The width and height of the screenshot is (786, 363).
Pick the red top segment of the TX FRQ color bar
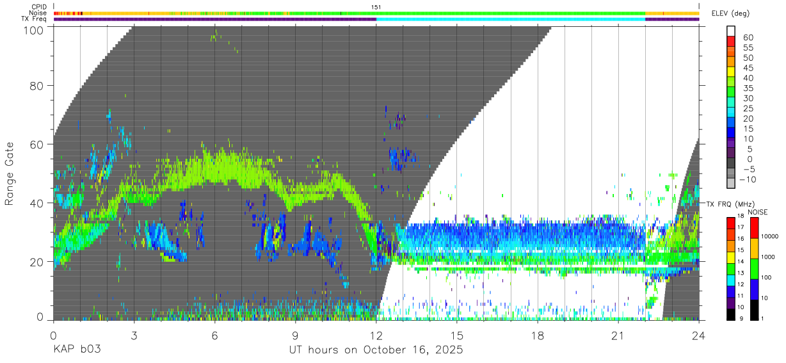(x=732, y=223)
